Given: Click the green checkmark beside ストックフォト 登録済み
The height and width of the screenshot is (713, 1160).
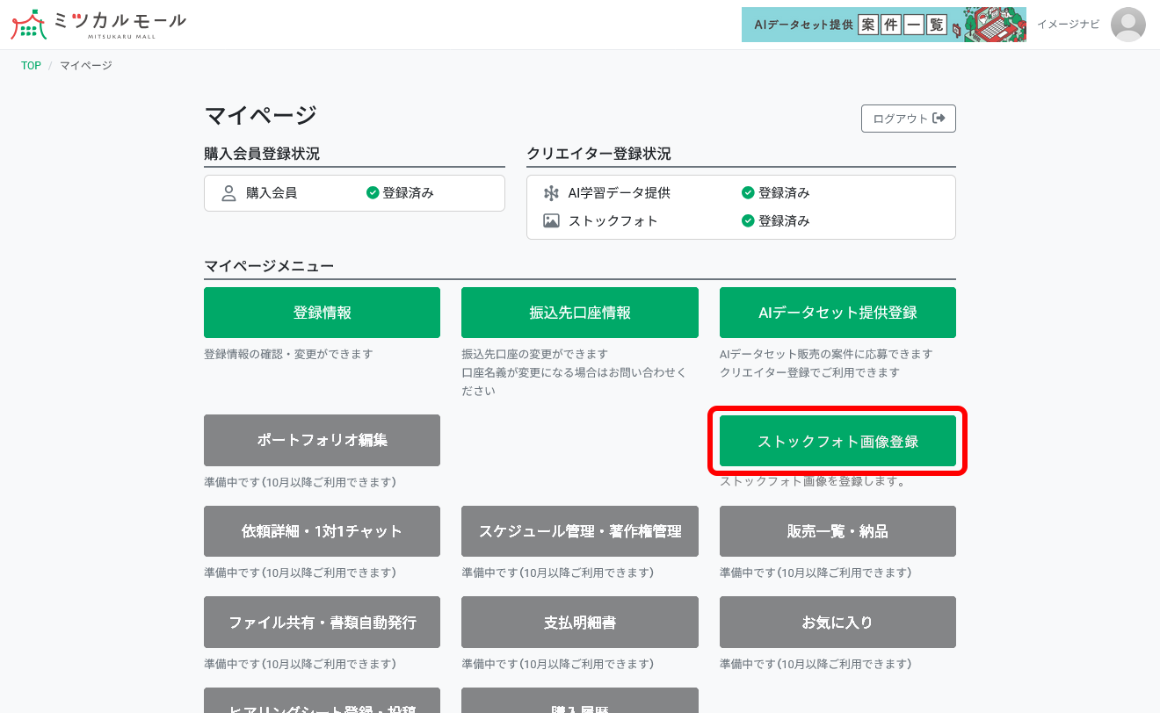Looking at the screenshot, I should pos(750,220).
